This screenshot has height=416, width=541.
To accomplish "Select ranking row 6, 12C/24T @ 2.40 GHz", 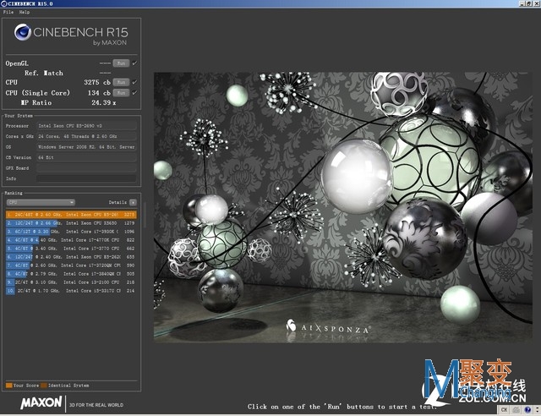I will [x=71, y=257].
